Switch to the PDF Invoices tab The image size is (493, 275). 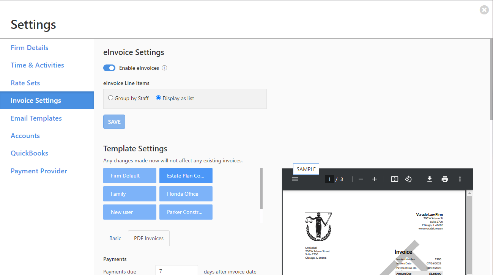click(148, 238)
